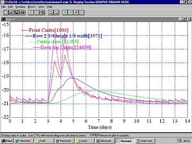Image resolution: width=192 pixels, height=144 pixels.
Task: Click the Paste clipboard toolbar icon
Action: pyautogui.click(x=42, y=13)
